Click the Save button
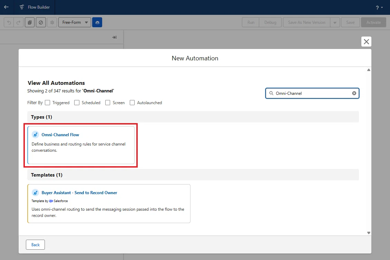The height and width of the screenshot is (260, 390). pos(350,22)
